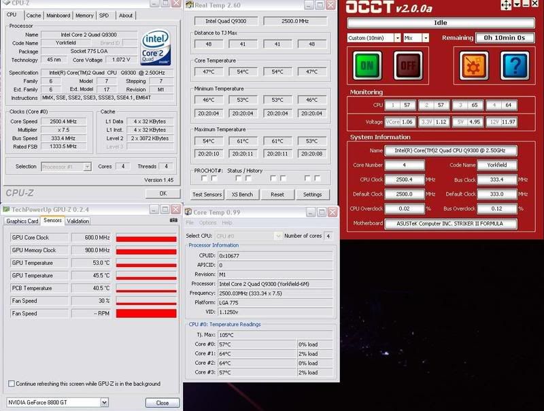Click the Fan Speed 30 % value in GPU-Z
The image size is (544, 411).
click(x=91, y=301)
